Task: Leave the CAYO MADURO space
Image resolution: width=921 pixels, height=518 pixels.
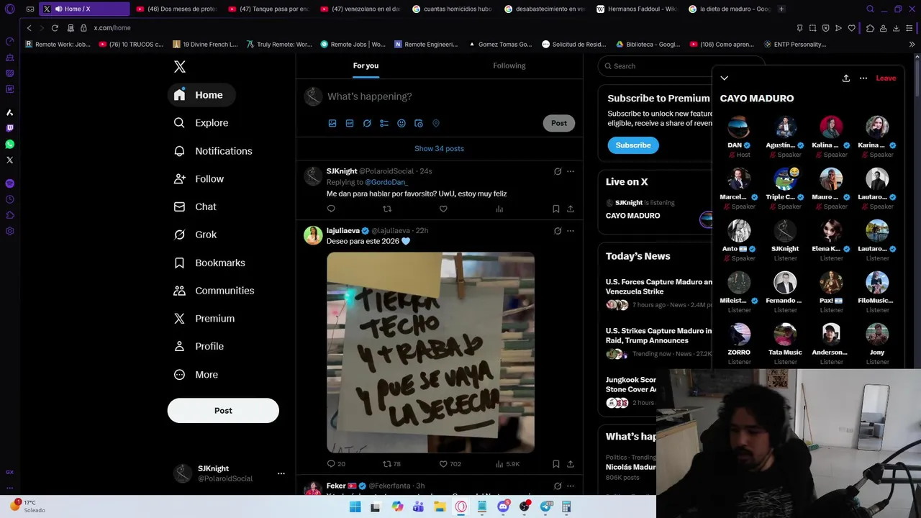Action: 886,78
